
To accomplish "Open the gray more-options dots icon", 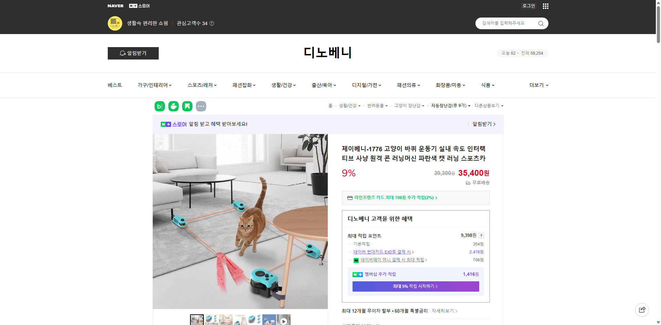I will (201, 106).
